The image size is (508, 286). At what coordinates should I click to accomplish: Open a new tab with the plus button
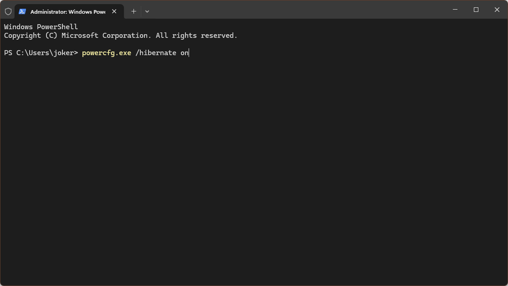click(133, 11)
